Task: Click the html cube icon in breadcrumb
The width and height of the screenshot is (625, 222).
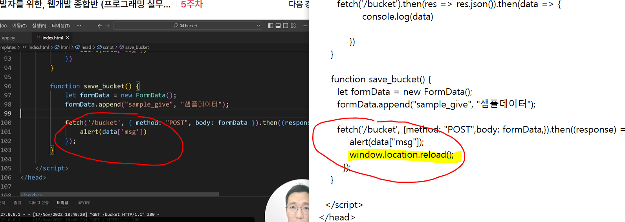Action: pyautogui.click(x=57, y=47)
